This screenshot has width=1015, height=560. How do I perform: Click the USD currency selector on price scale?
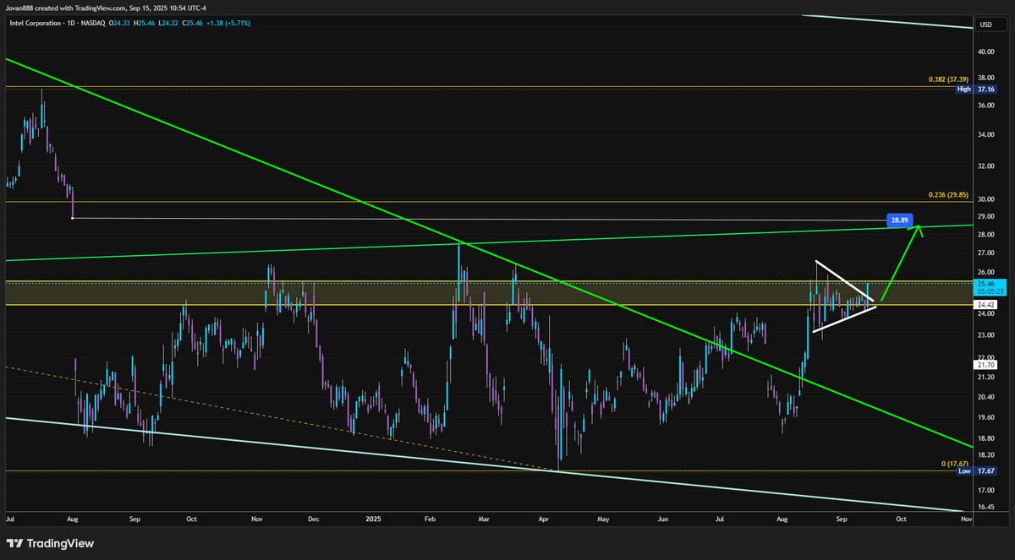click(986, 24)
